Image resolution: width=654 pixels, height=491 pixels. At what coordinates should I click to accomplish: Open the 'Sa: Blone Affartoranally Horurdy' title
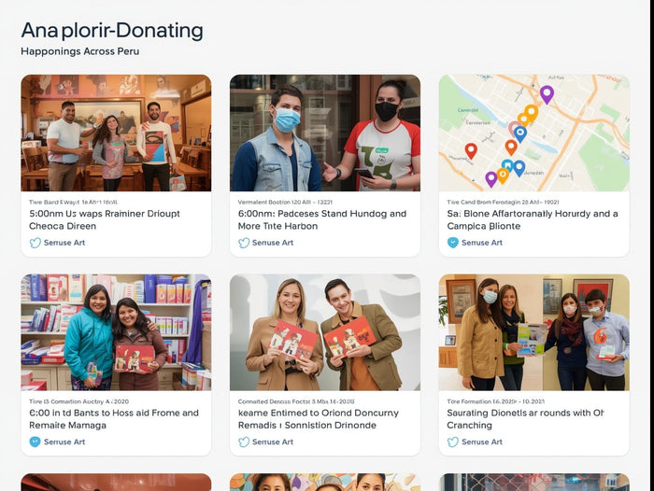[533, 219]
